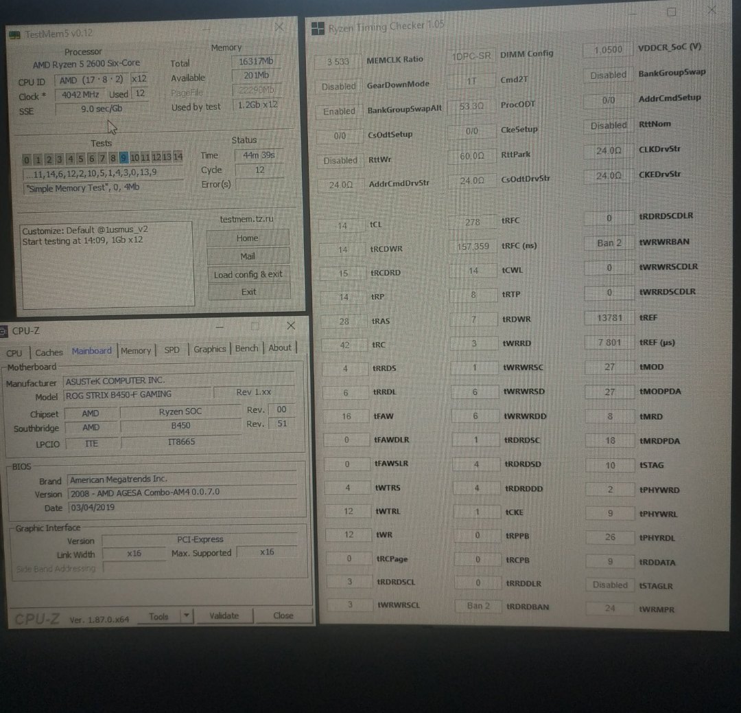The width and height of the screenshot is (741, 713).
Task: Click the 'Simple Memory Test', 0, 4Mb text
Action: (83, 188)
